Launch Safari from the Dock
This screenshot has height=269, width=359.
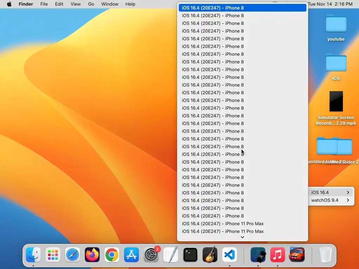73,255
